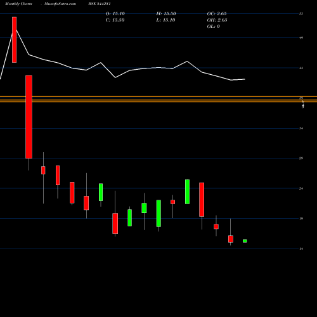This screenshot has height=317, width=317.
Task: Click the 29 price axis label
Action: [x=301, y=158]
